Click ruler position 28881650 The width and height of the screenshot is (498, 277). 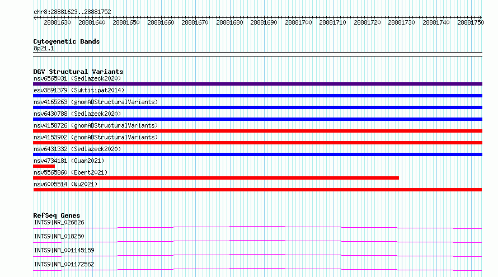click(126, 22)
